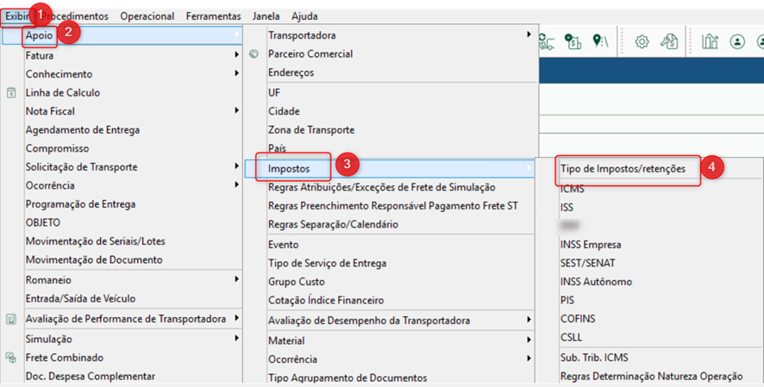Open the Ajuda menu
Viewport: 764px width, 387px height.
304,16
